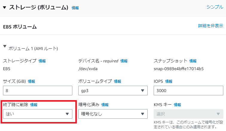Image resolution: width=226 pixels, height=131 pixels.
Task: Open 情報 link beside デバイス名
Action: pyautogui.click(x=124, y=61)
